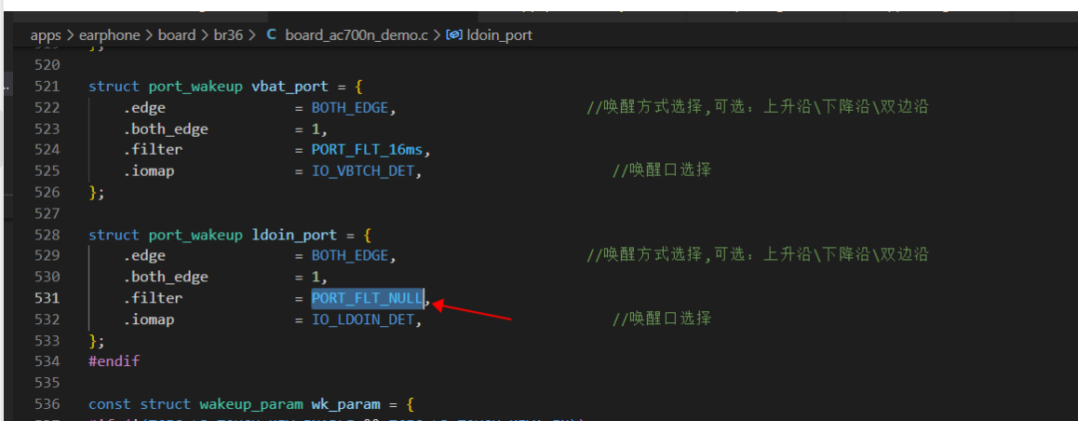Viewport: 1078px width, 421px height.
Task: Click '.filter' field on line 524
Action: pos(153,149)
